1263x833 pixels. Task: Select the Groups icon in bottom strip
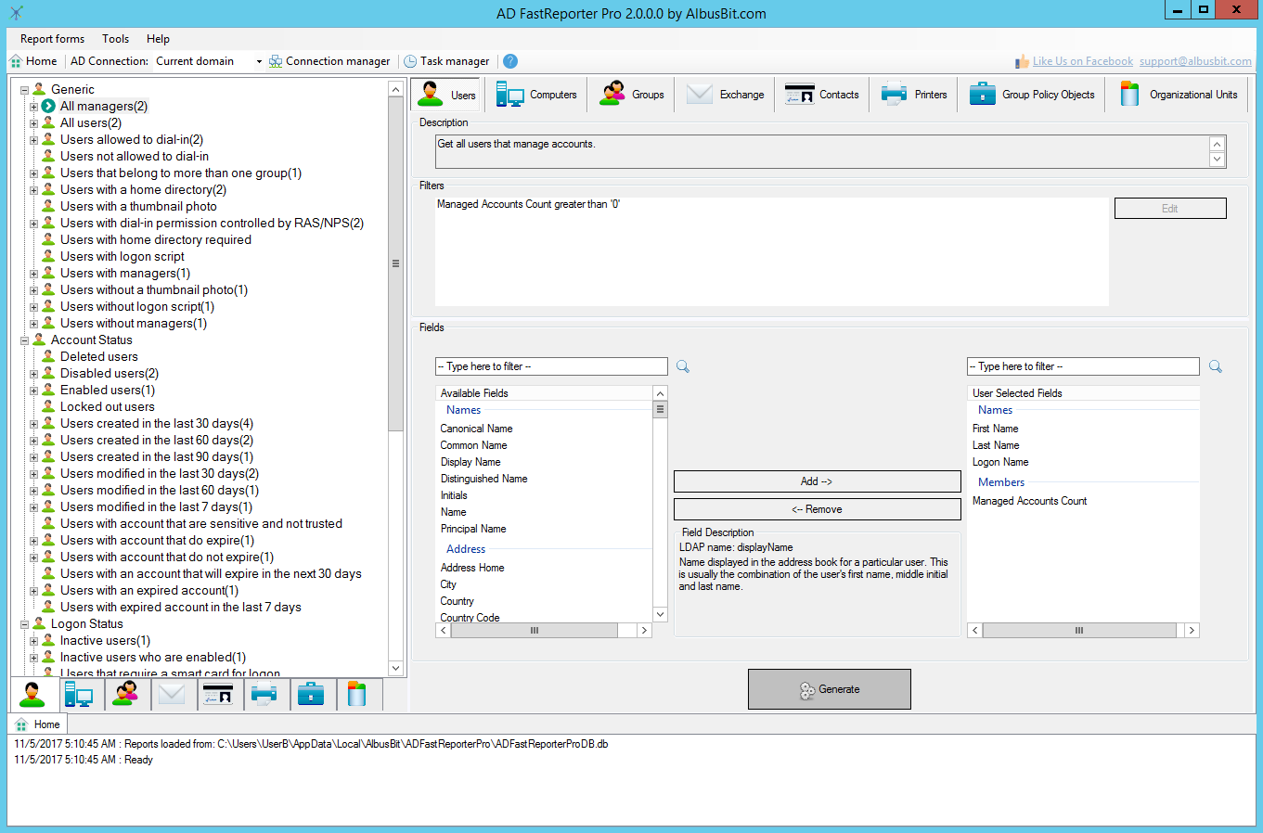(x=125, y=694)
